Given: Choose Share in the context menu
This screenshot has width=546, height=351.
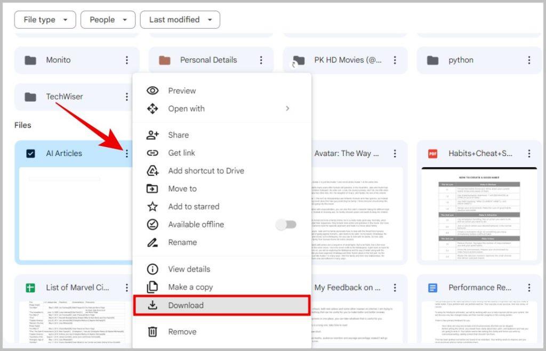Looking at the screenshot, I should click(222, 135).
